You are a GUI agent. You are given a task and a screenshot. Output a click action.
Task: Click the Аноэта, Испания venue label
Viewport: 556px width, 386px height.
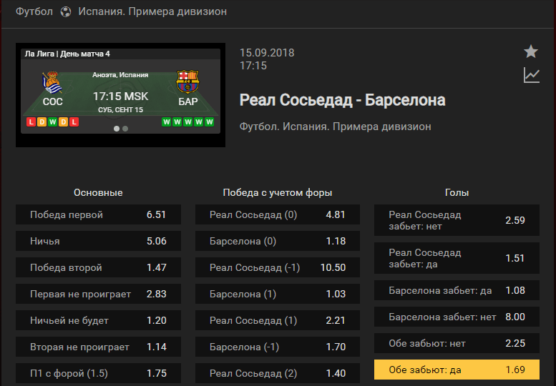click(x=120, y=75)
